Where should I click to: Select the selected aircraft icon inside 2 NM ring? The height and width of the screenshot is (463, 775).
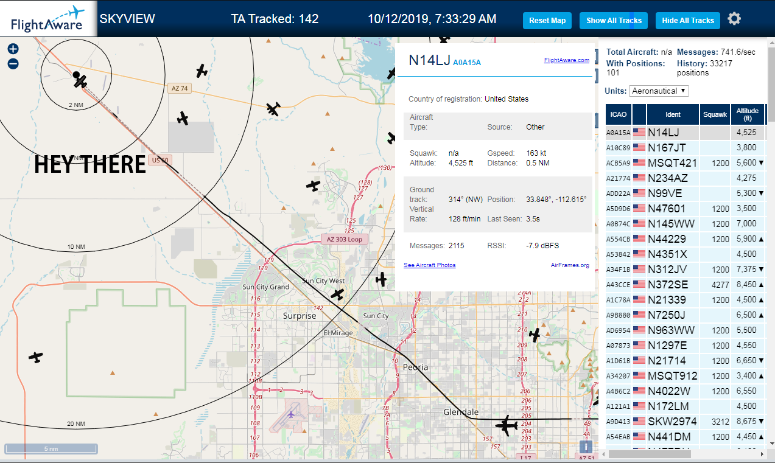[x=81, y=82]
